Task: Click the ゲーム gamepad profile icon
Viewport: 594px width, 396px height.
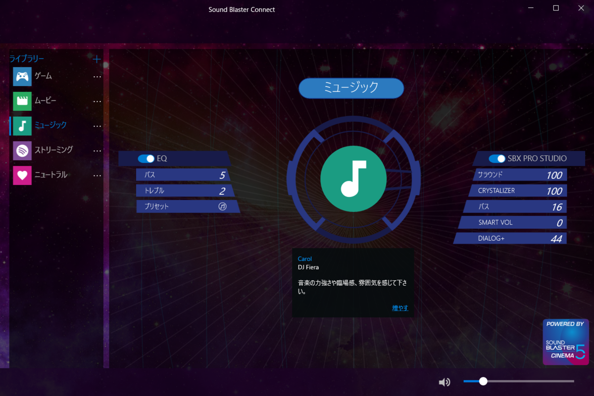Action: coord(22,77)
